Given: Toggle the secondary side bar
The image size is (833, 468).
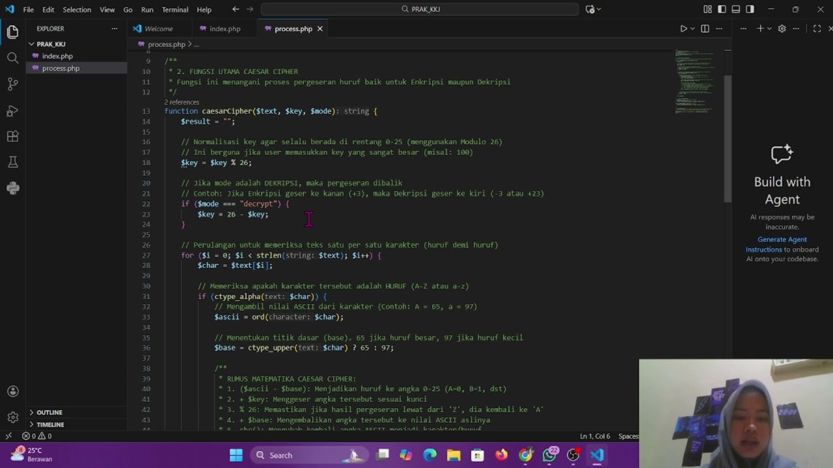Looking at the screenshot, I should [x=750, y=9].
